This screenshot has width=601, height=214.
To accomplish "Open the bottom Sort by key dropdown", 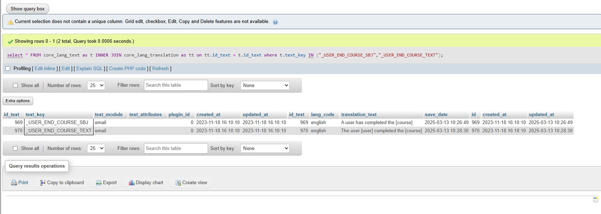I will [x=265, y=149].
